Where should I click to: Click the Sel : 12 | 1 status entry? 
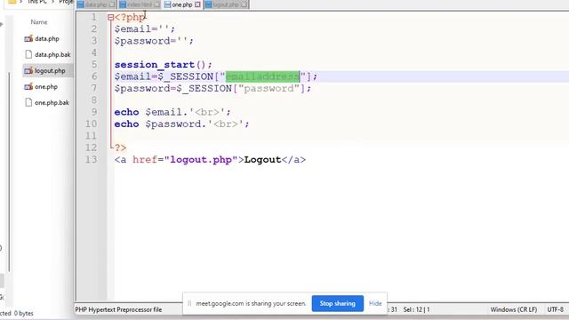[x=416, y=309]
